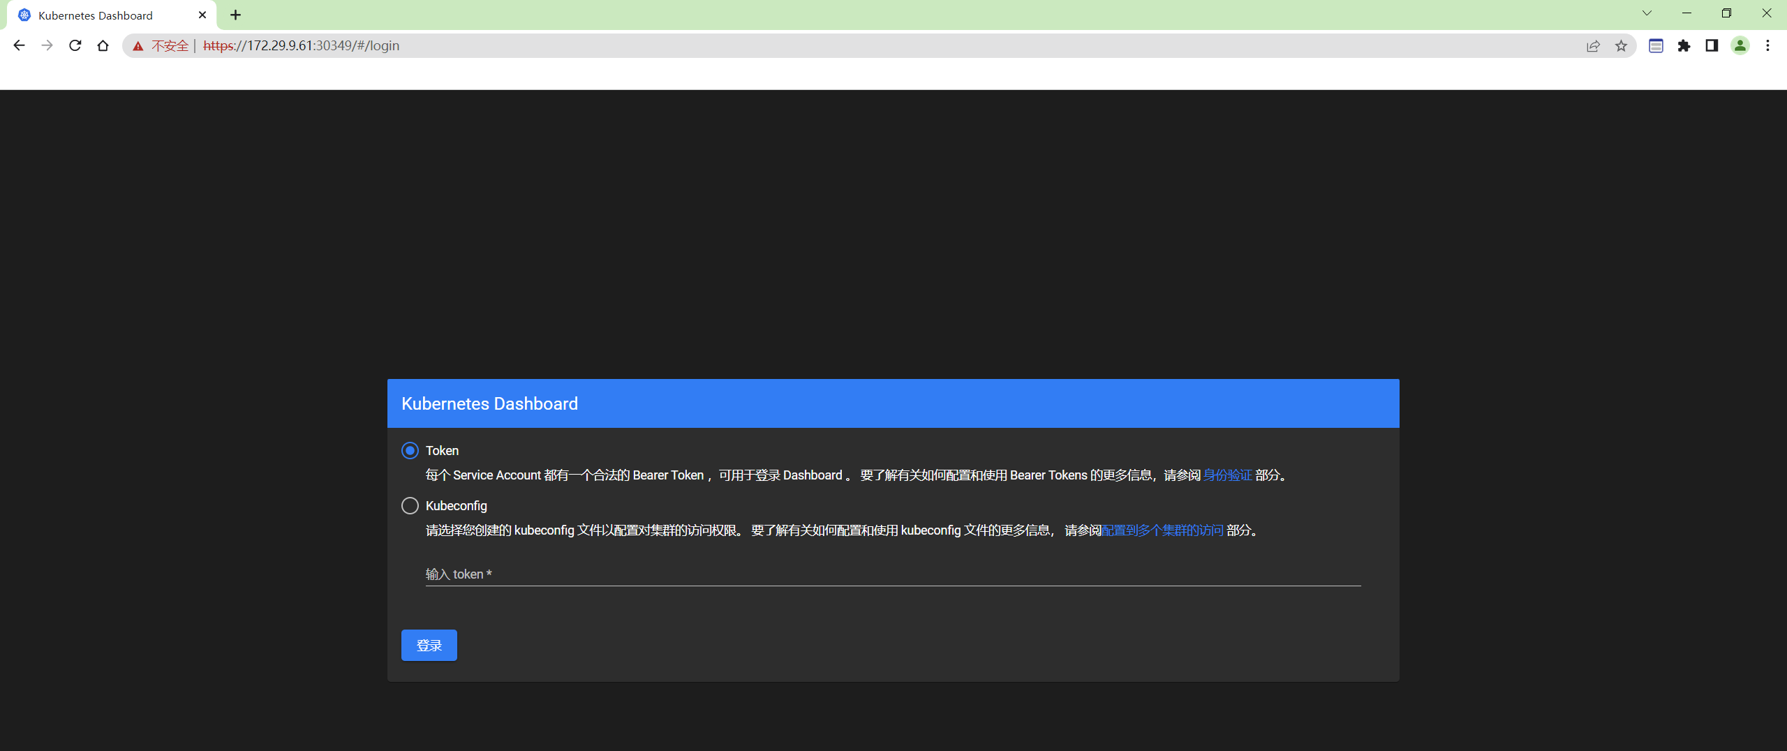1787x751 pixels.
Task: Expand the tab search chevron
Action: 1647,13
